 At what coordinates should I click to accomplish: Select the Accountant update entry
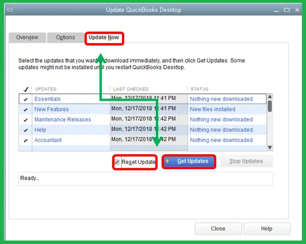click(x=48, y=140)
